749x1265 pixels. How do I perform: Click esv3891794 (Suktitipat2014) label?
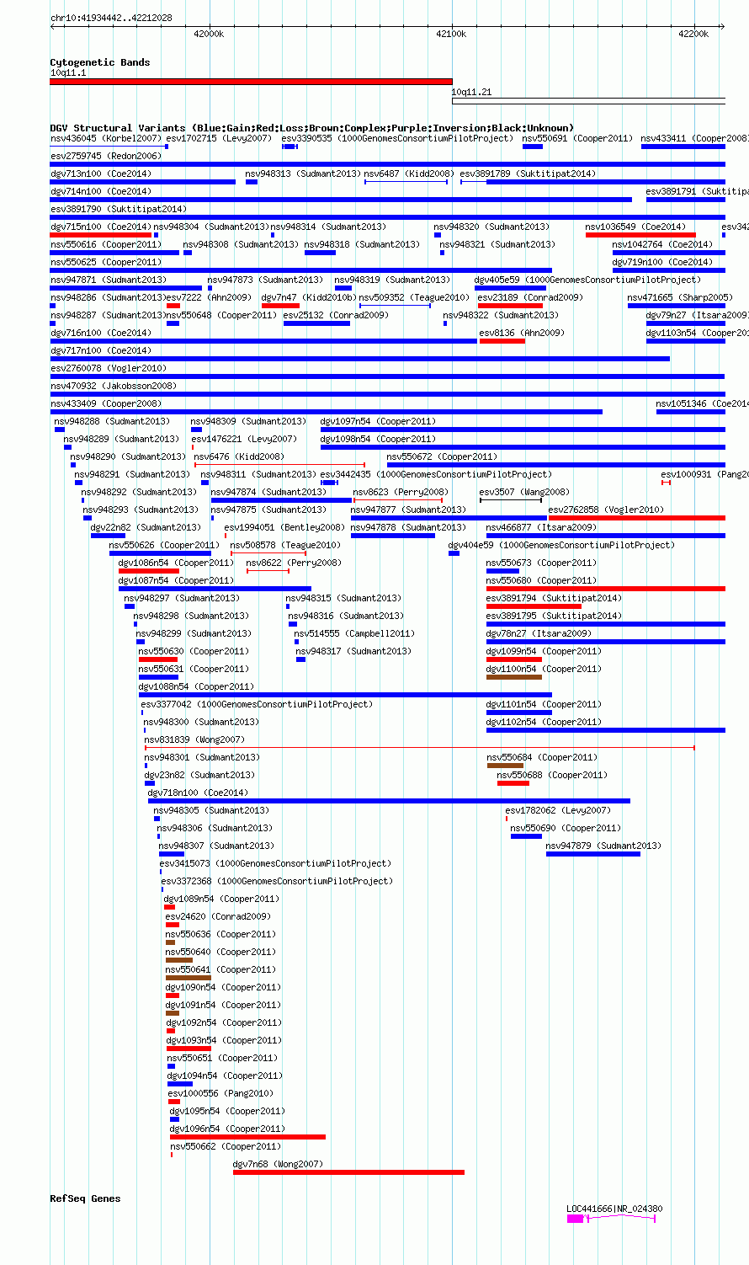pos(555,598)
